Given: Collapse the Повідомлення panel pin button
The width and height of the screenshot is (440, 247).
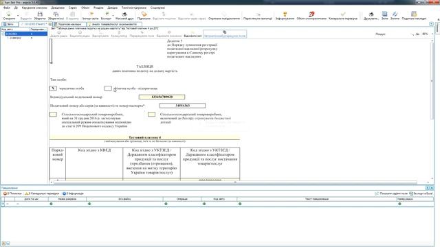Looking at the screenshot, I should (x=428, y=188).
